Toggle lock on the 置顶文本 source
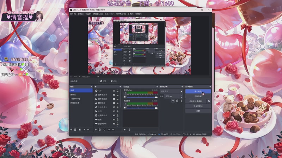 tap(117, 103)
